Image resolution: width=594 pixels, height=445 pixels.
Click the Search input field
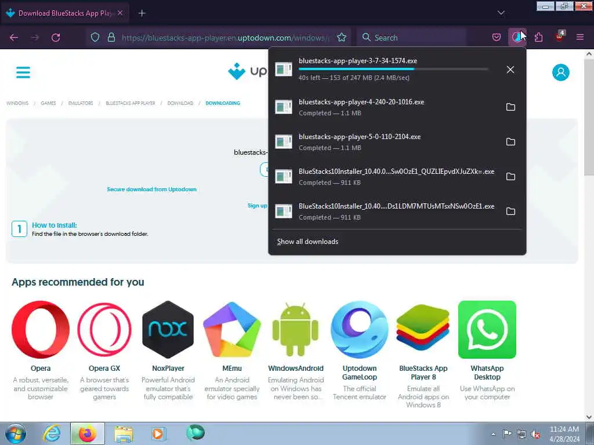(x=411, y=38)
